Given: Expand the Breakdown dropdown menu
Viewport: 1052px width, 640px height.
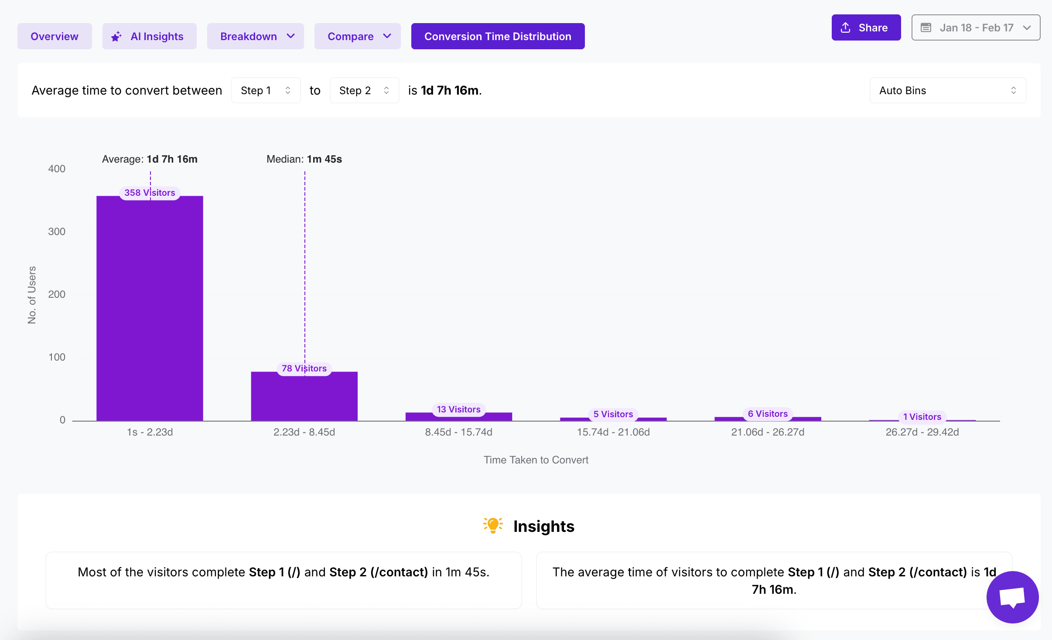Looking at the screenshot, I should (x=256, y=35).
